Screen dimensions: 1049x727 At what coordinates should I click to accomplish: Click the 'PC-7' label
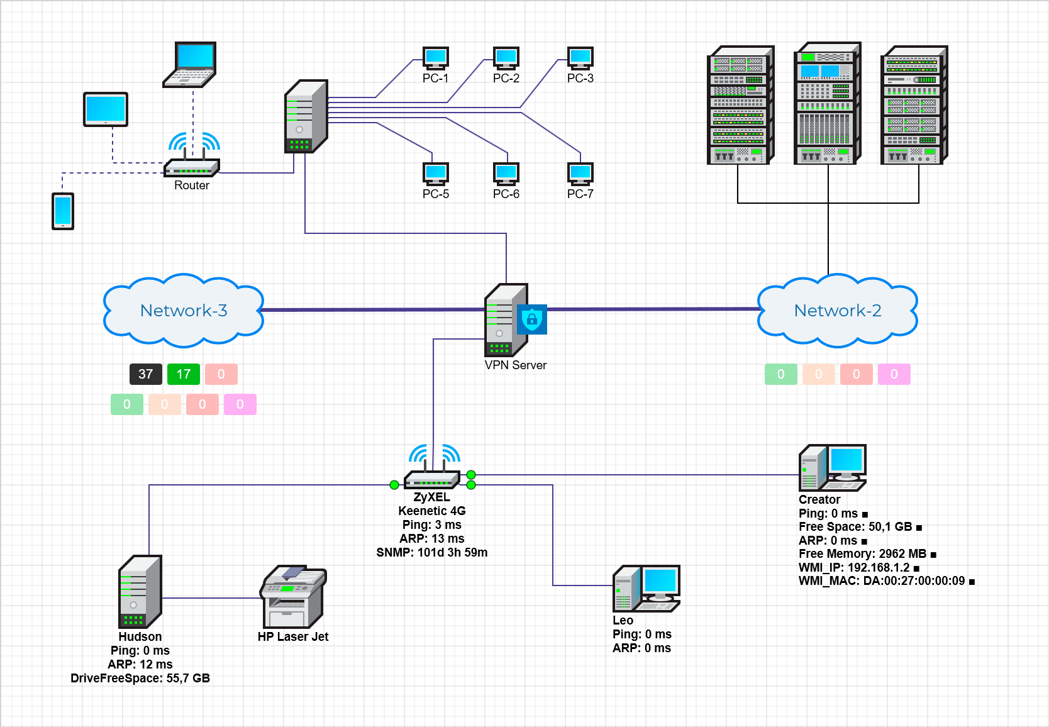(580, 194)
